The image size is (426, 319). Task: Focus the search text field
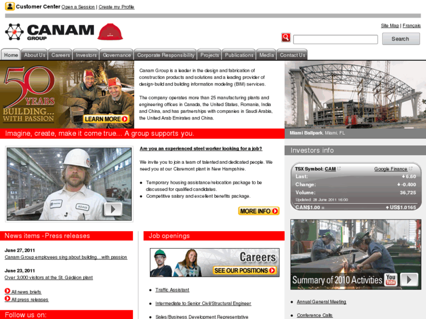335,39
